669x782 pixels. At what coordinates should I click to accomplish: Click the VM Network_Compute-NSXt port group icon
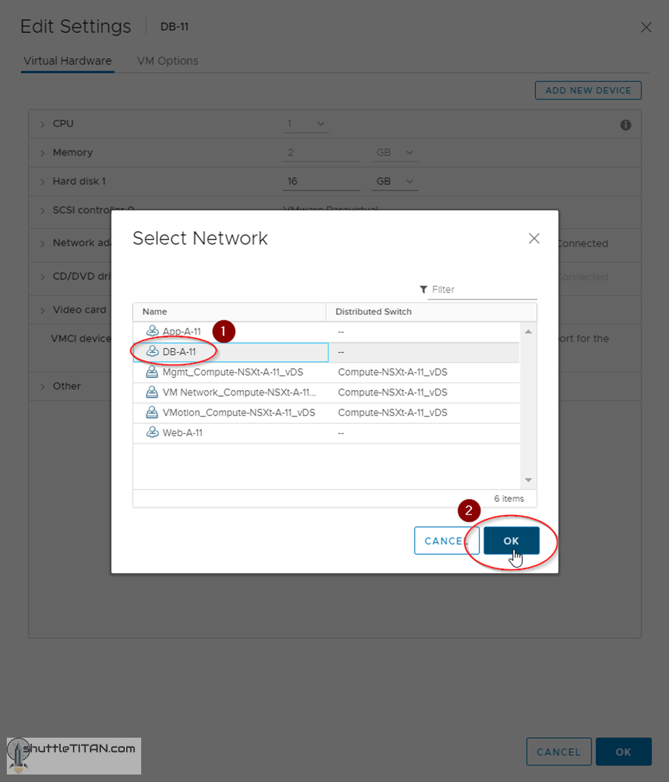tap(152, 393)
